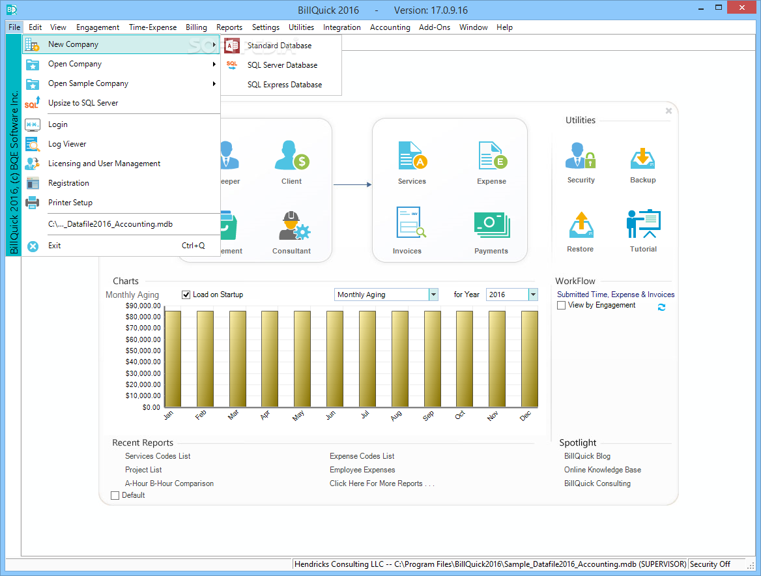
Task: Check the Default reports checkbox
Action: (115, 495)
